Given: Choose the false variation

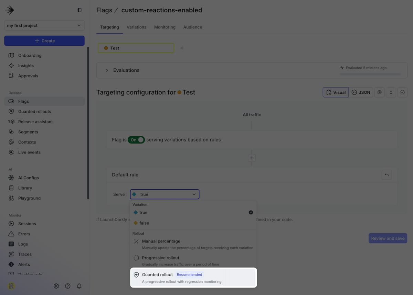Looking at the screenshot, I should coord(193,223).
